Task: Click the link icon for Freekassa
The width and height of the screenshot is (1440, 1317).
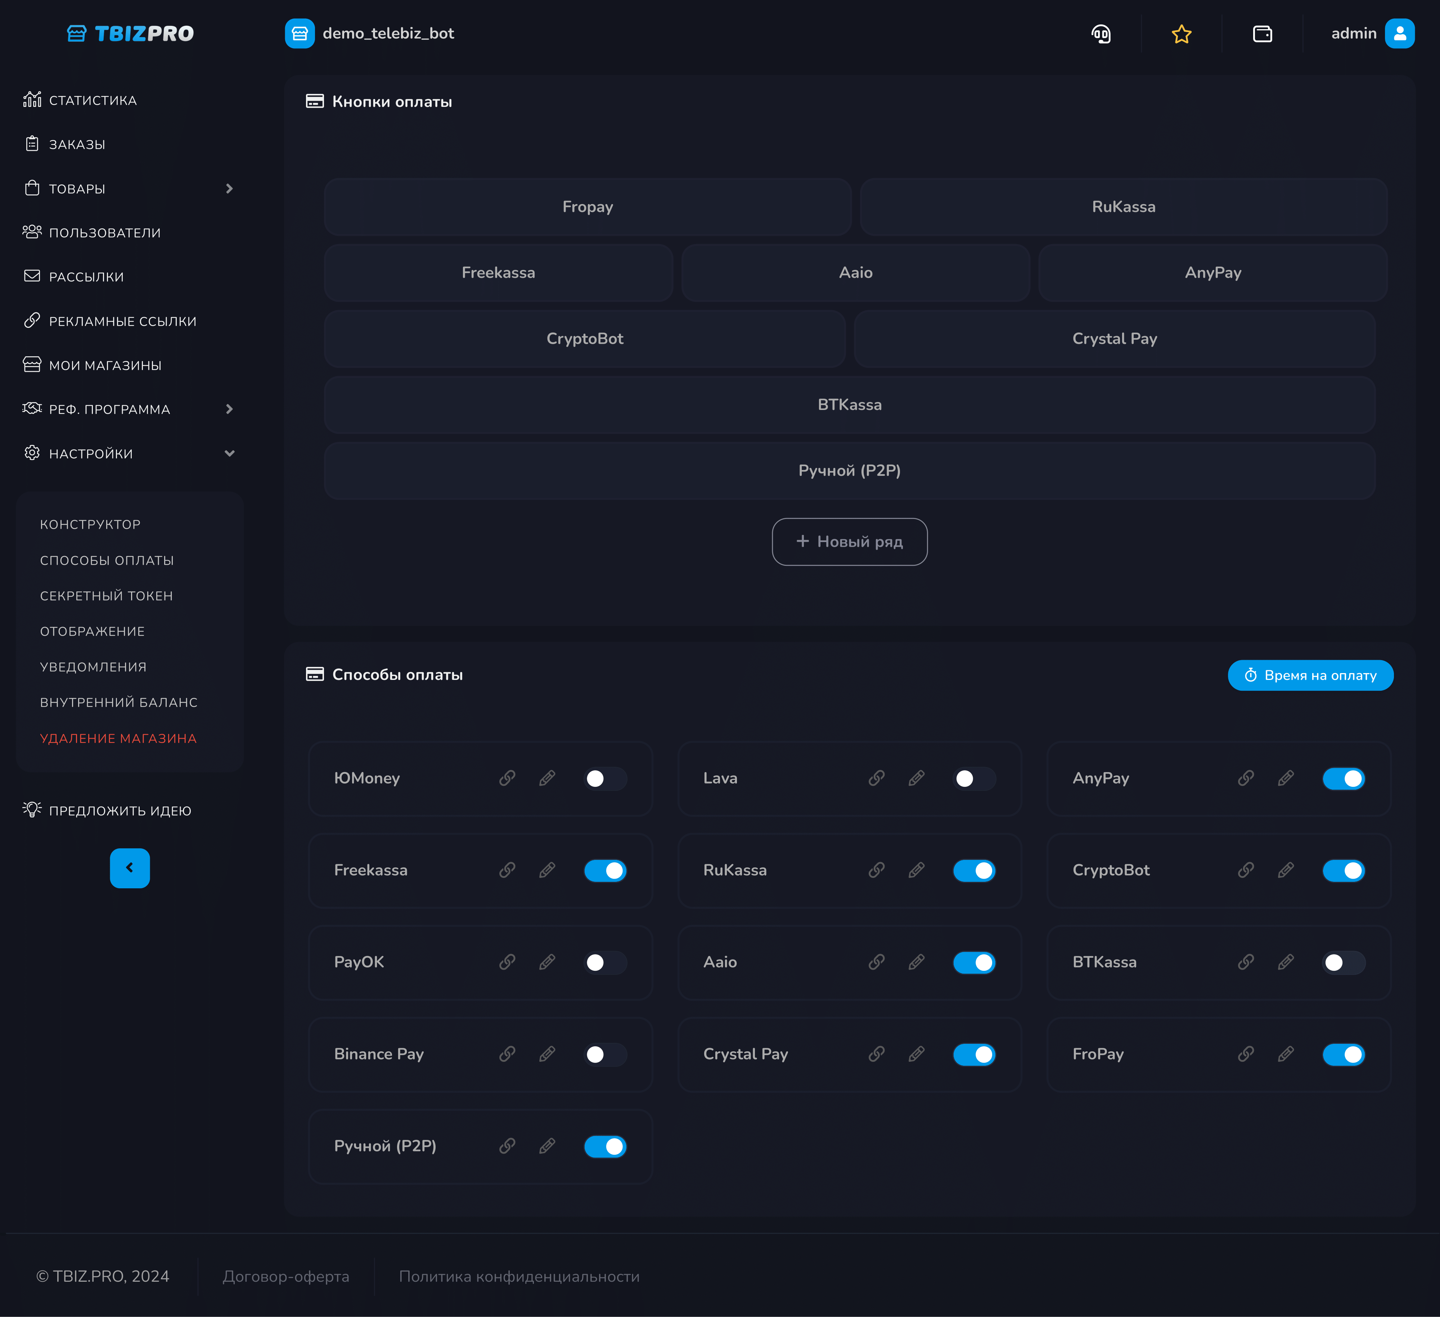Action: (507, 870)
